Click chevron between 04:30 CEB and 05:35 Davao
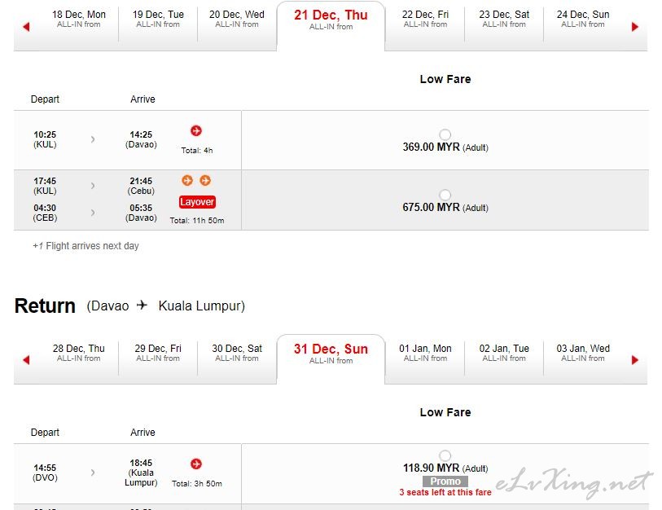 [93, 213]
